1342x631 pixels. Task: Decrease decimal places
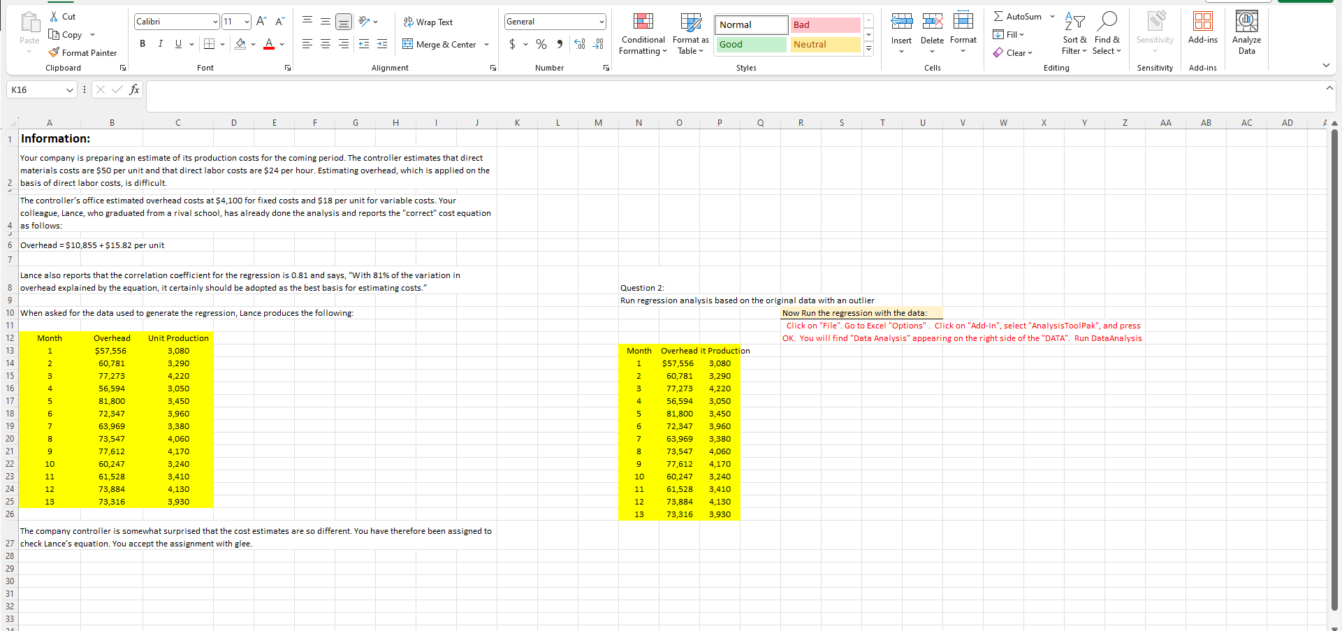(599, 44)
